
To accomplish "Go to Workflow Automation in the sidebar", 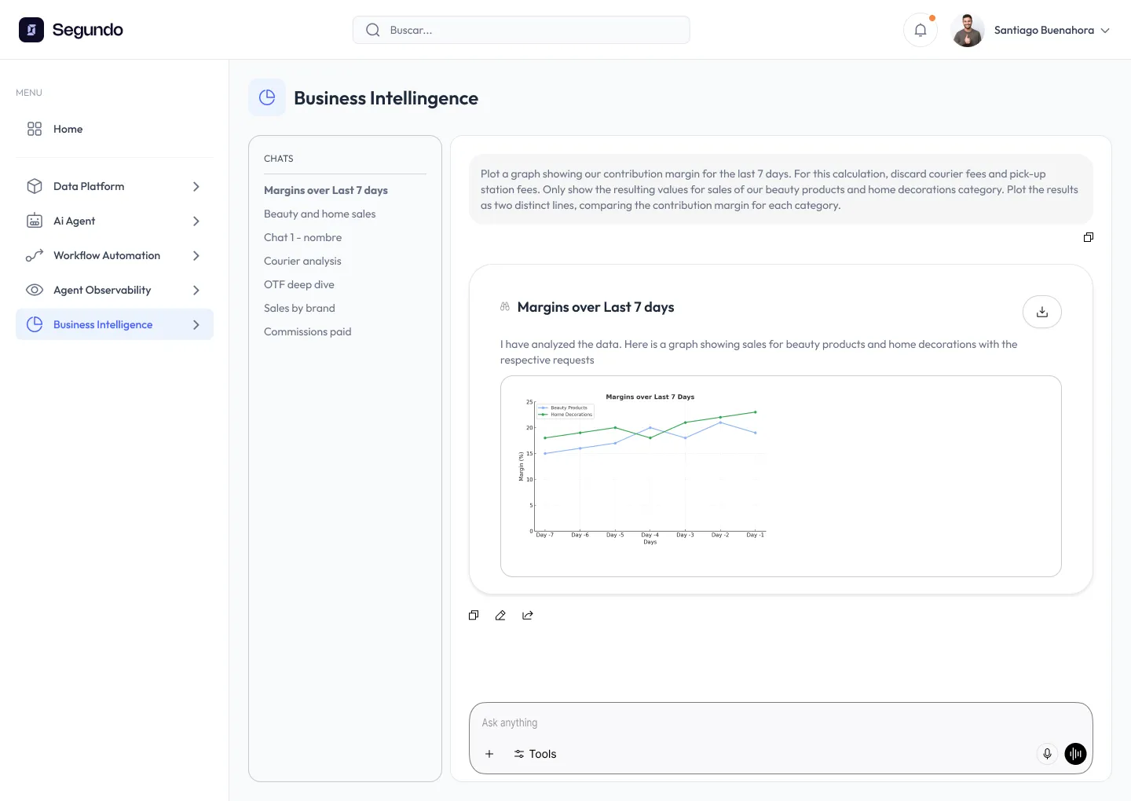I will (106, 255).
